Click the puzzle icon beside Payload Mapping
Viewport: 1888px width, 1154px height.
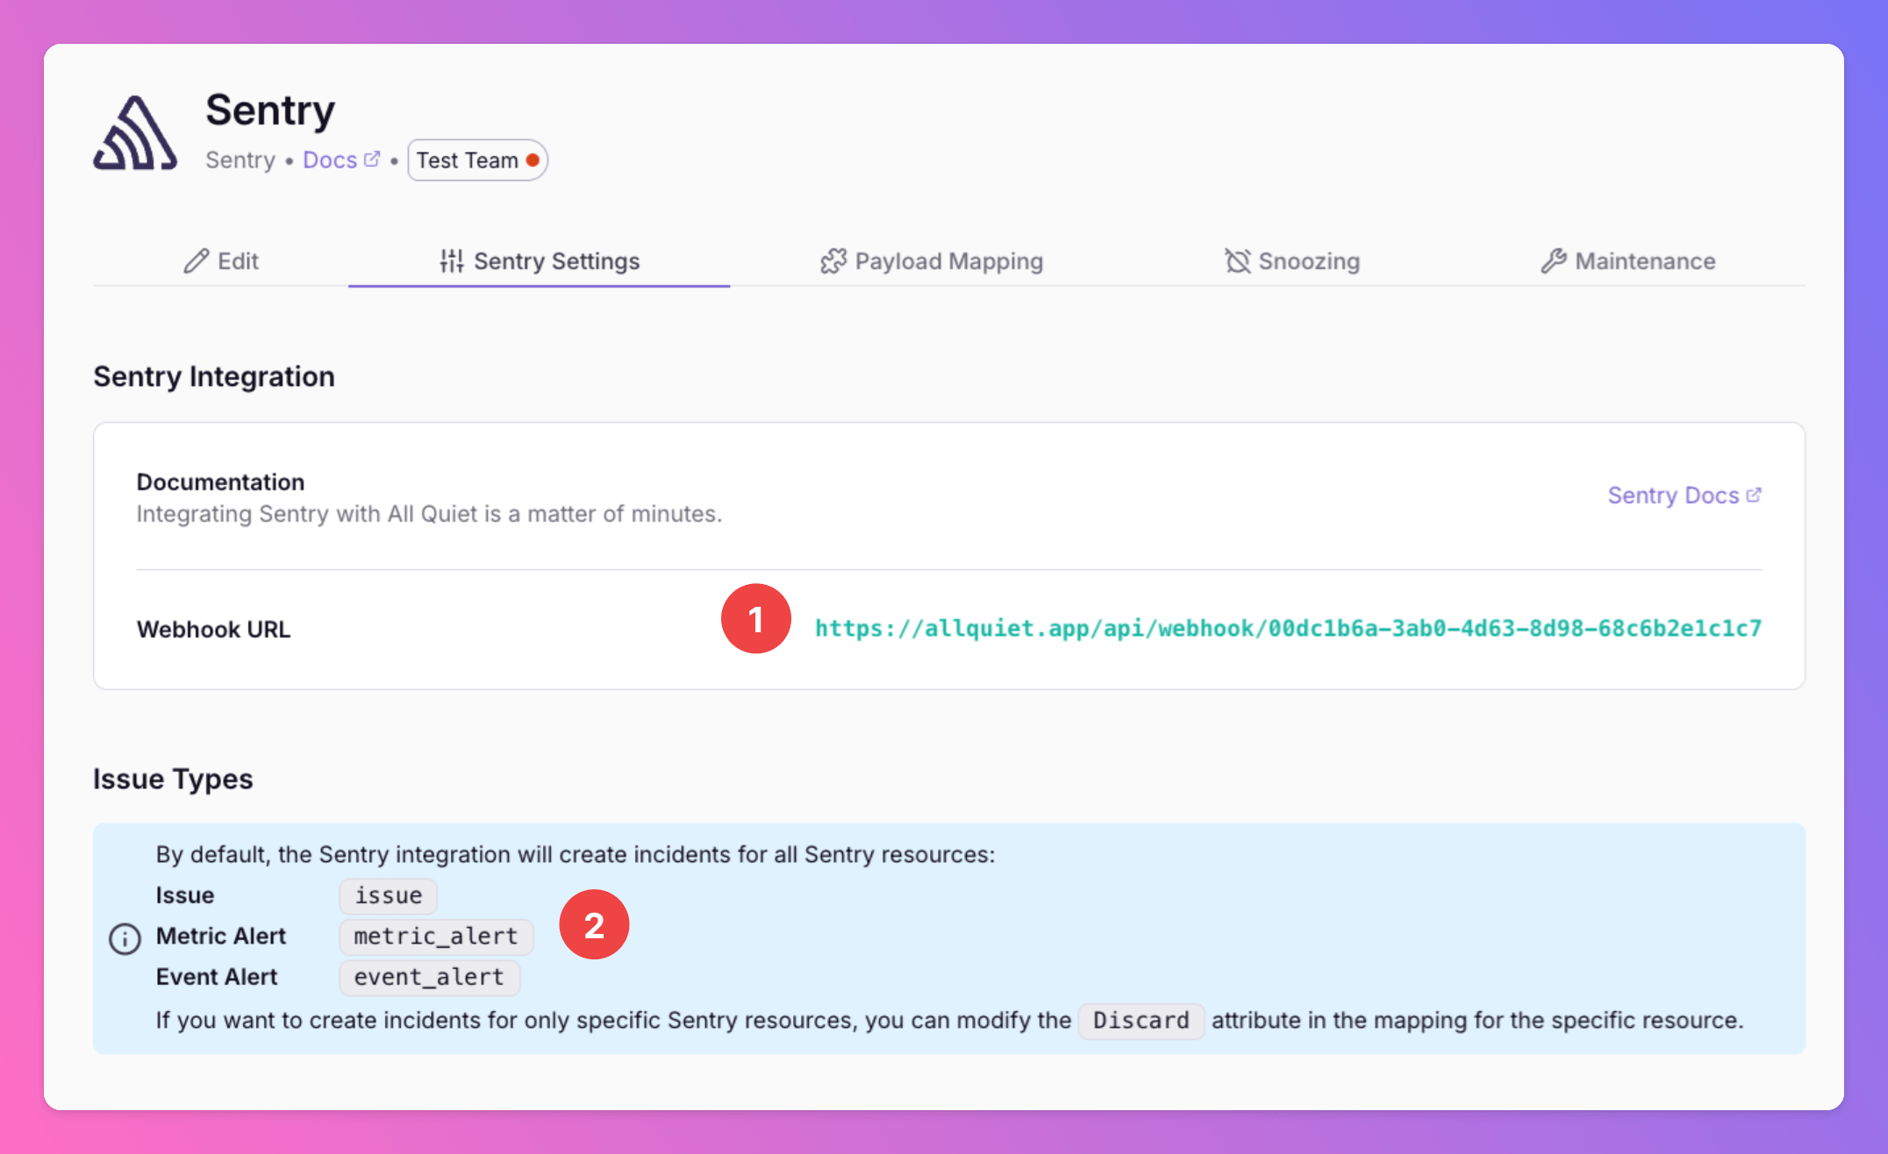(833, 261)
